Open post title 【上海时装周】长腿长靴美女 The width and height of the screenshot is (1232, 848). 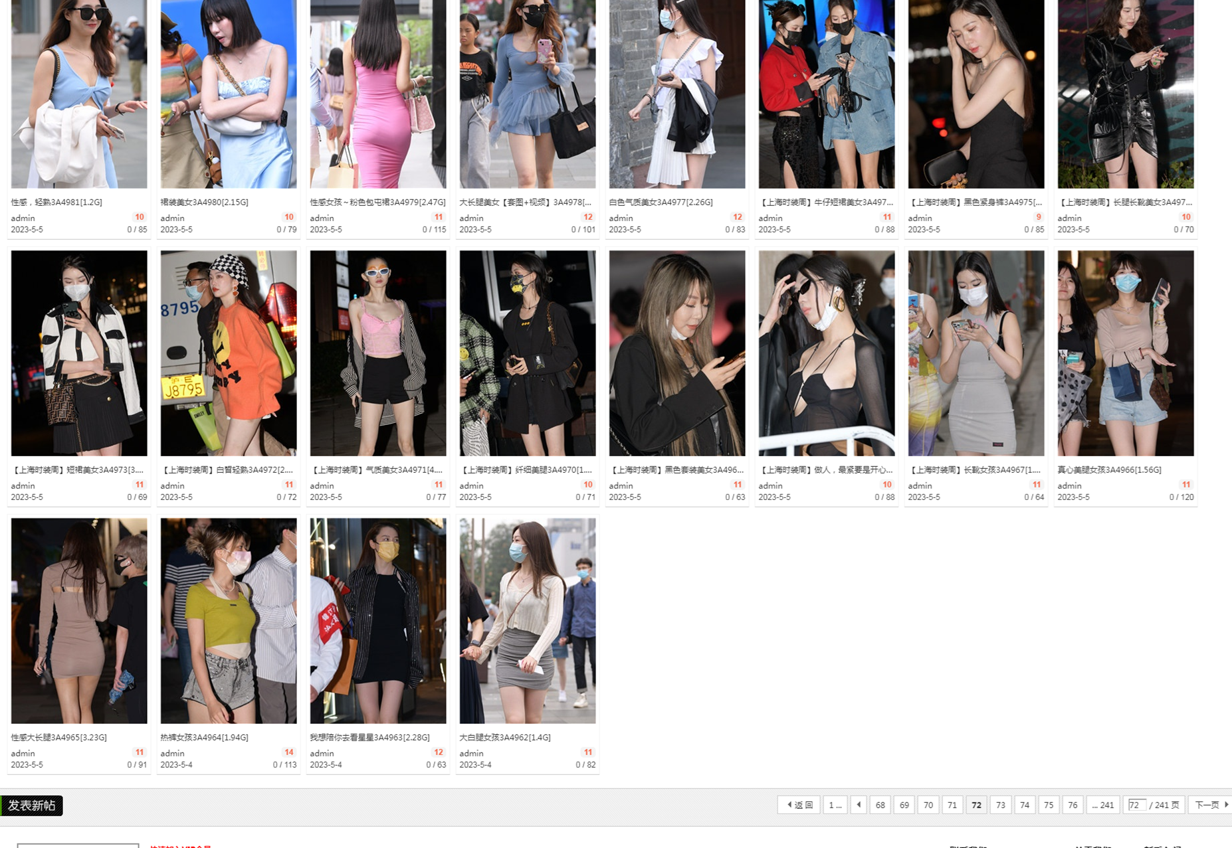(1125, 202)
